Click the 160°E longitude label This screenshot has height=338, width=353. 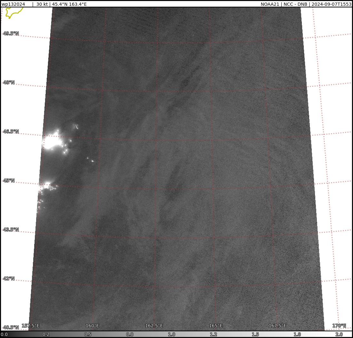coord(92,326)
